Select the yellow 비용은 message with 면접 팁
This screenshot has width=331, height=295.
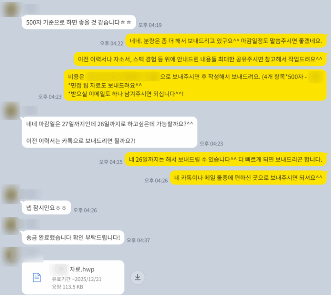point(195,85)
